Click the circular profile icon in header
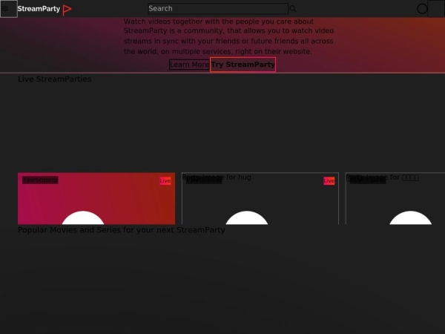Viewport: 445px width, 334px height. [422, 9]
